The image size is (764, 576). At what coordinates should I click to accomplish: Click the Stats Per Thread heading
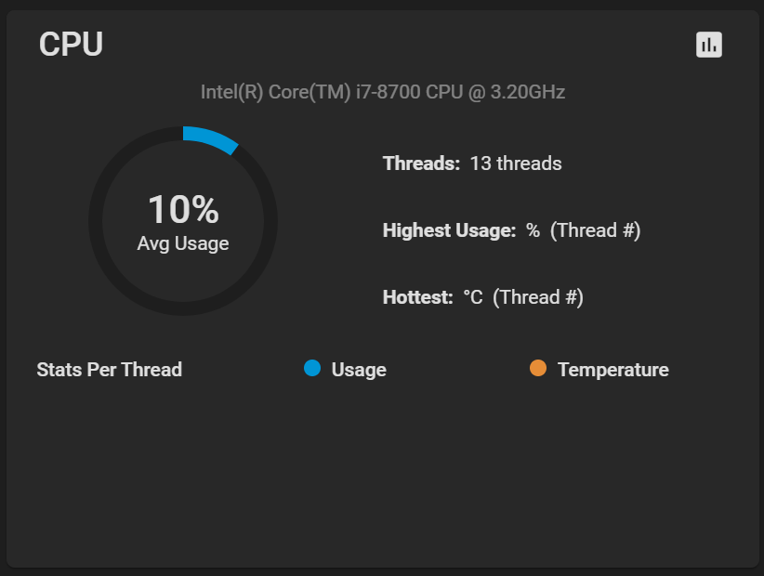[110, 370]
